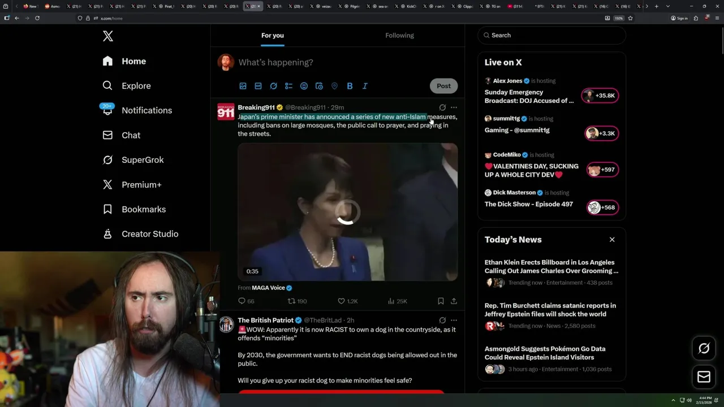The image size is (724, 407).
Task: Join CodeMiko Valentines Day live stream
Action: click(x=532, y=170)
